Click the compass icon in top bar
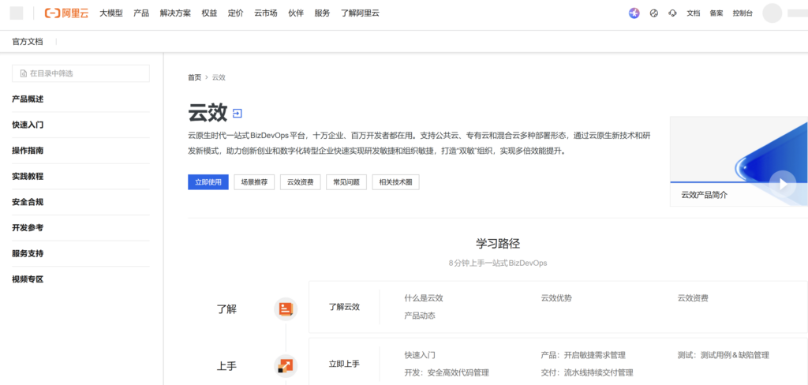The height and width of the screenshot is (385, 808). (654, 13)
